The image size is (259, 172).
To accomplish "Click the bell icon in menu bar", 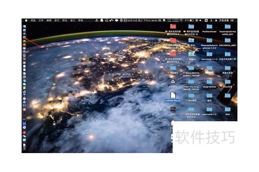I will (102, 20).
